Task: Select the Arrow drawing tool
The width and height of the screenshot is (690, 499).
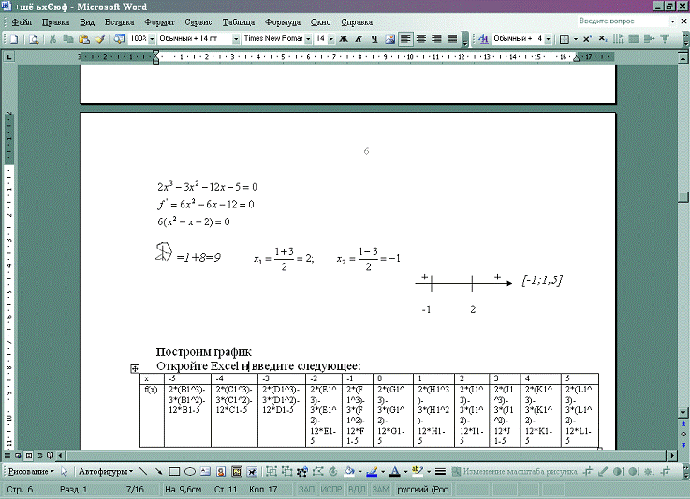Action: pyautogui.click(x=158, y=472)
